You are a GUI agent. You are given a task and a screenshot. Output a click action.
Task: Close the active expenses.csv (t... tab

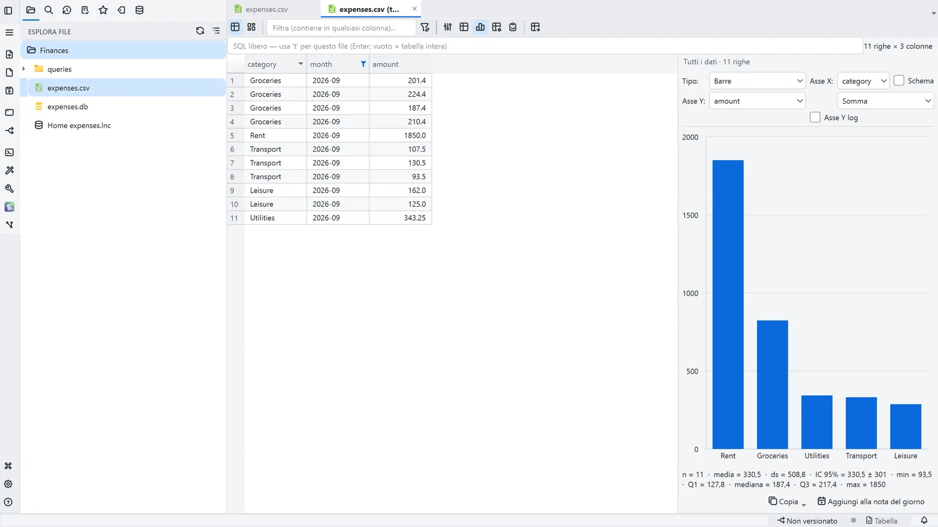414,9
